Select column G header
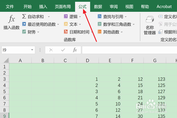 (x=155, y=60)
